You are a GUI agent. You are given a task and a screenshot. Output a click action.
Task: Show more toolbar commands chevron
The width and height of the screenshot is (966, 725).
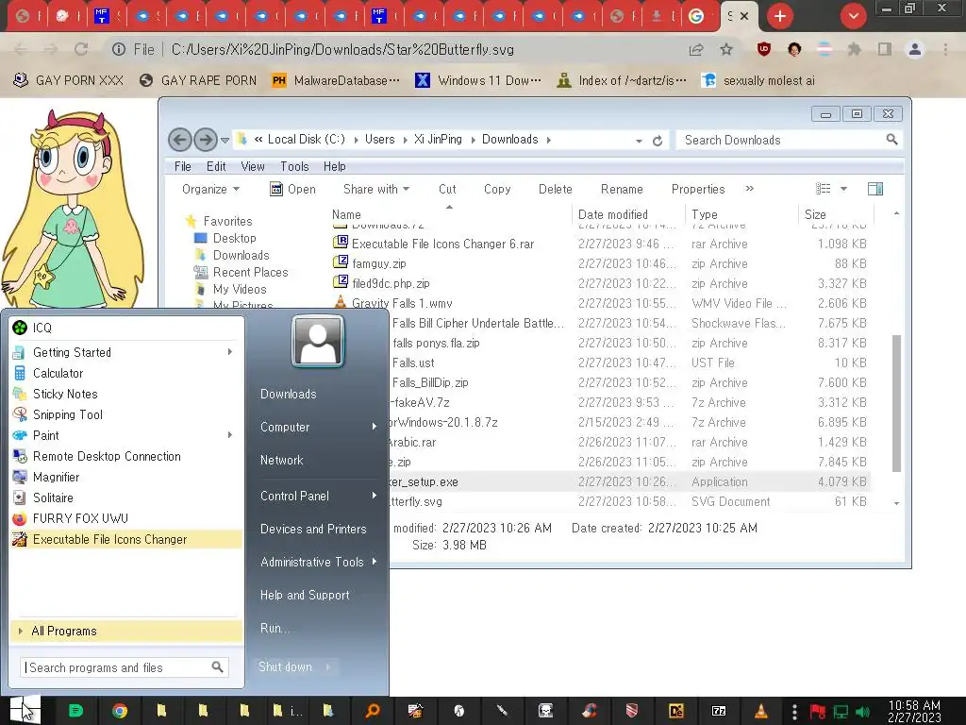[x=749, y=189]
